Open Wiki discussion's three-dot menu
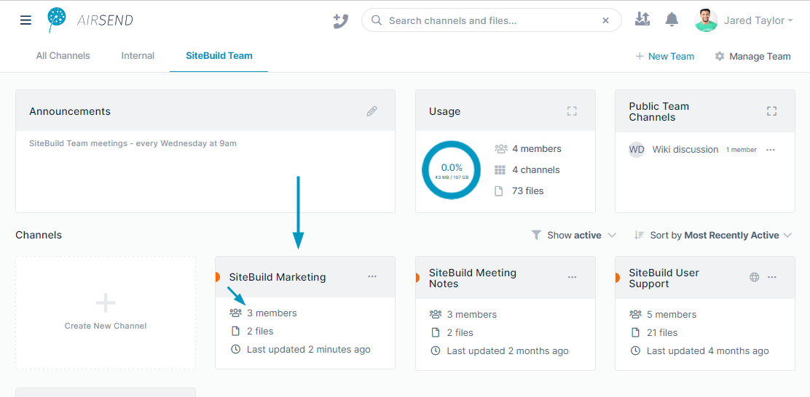The width and height of the screenshot is (810, 397). (x=771, y=150)
